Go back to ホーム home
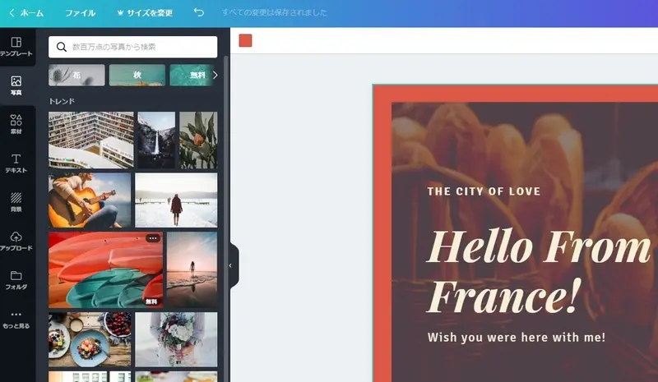 point(25,13)
